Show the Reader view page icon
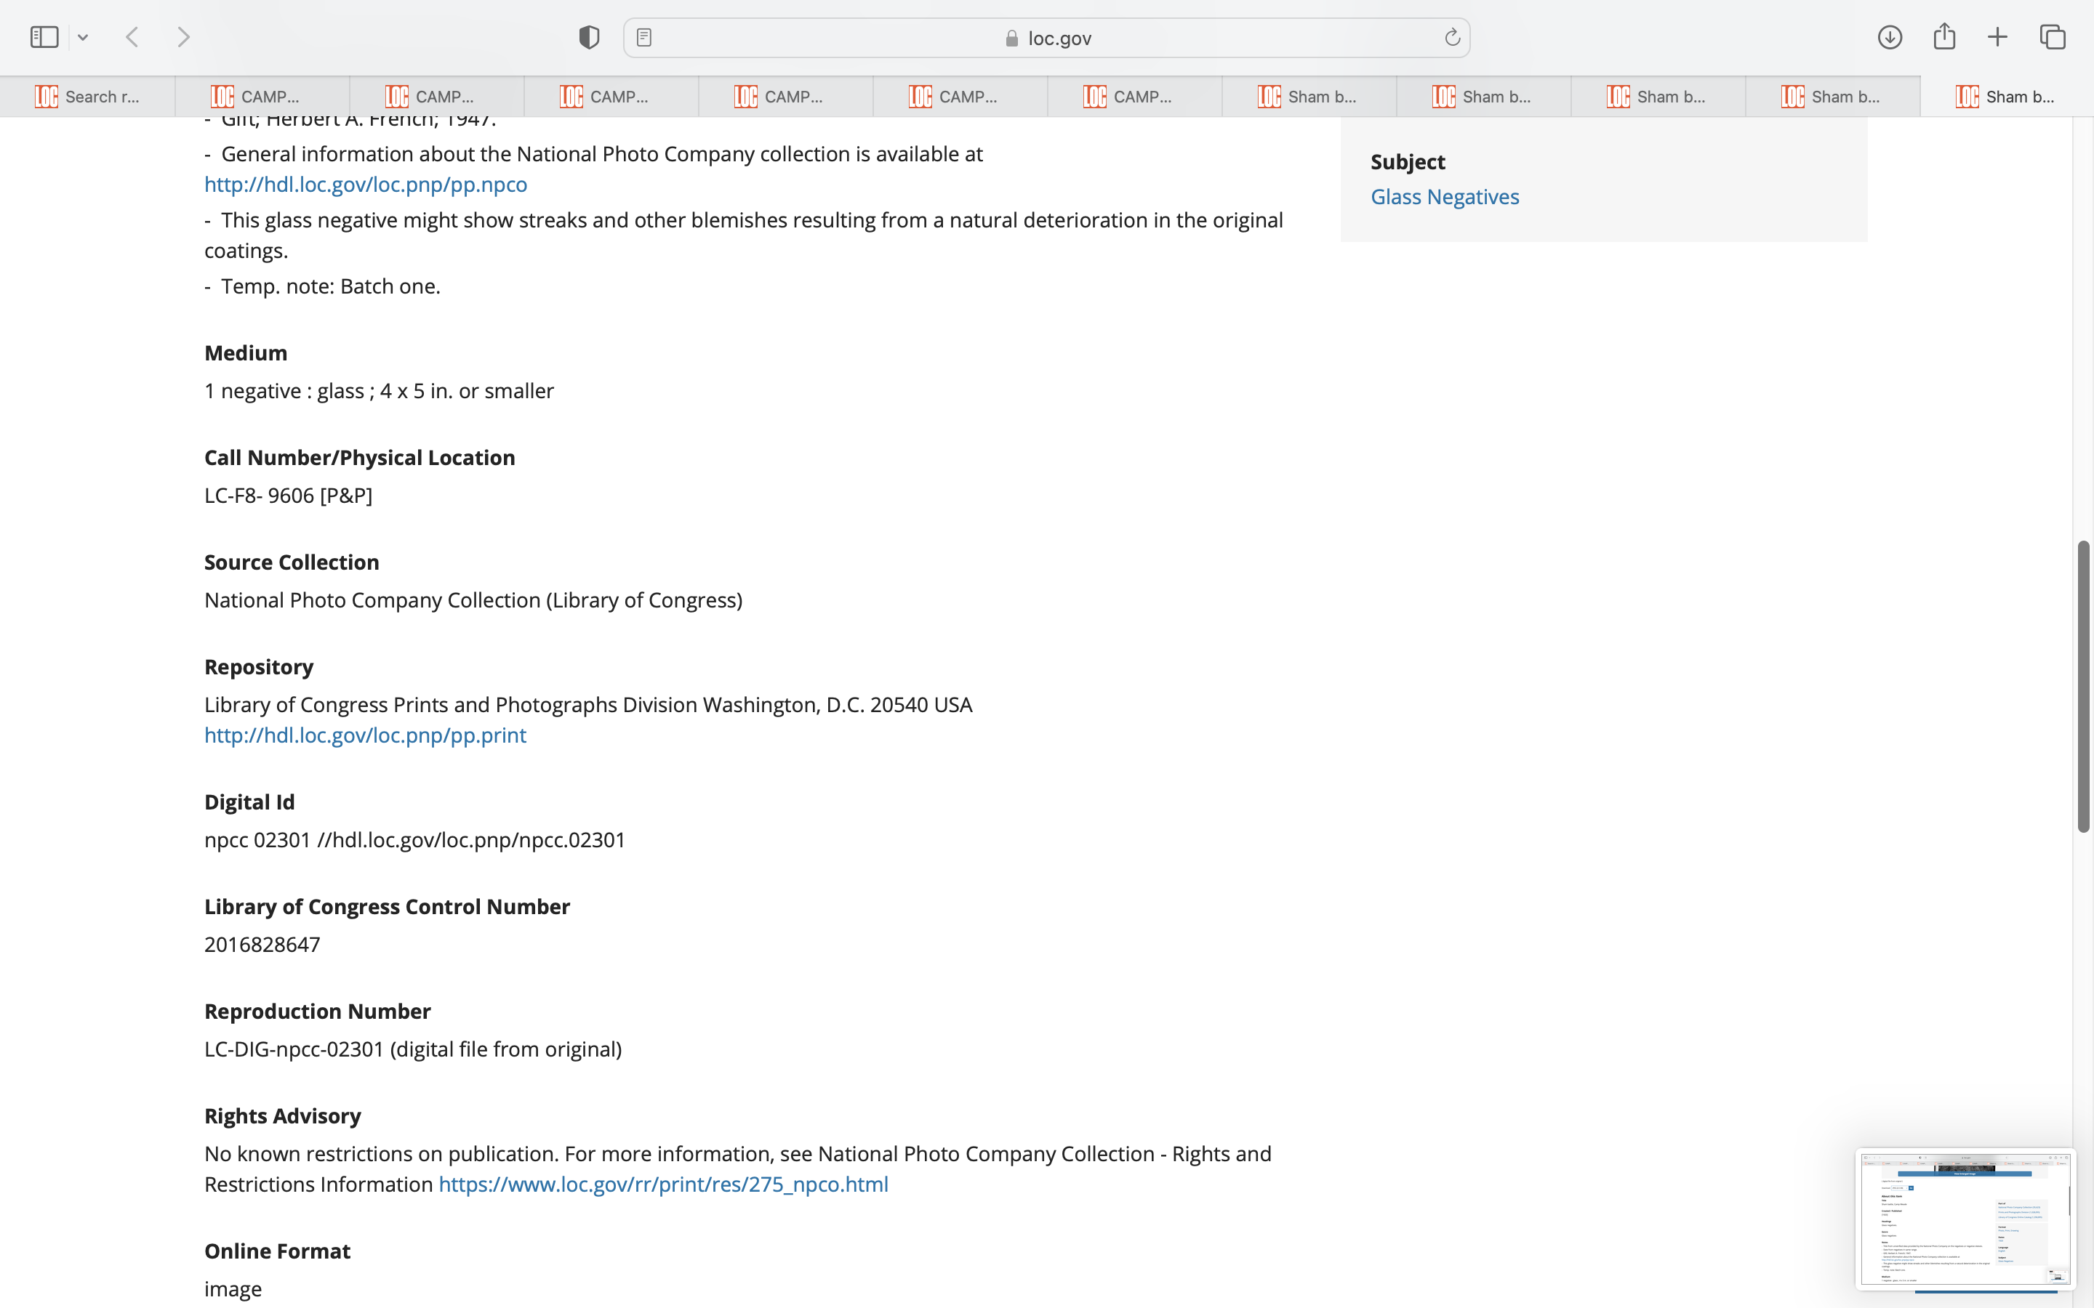 coord(643,37)
